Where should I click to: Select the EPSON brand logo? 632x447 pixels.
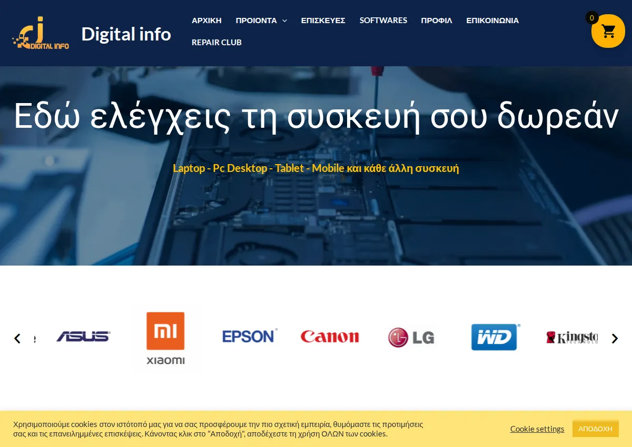(x=250, y=336)
